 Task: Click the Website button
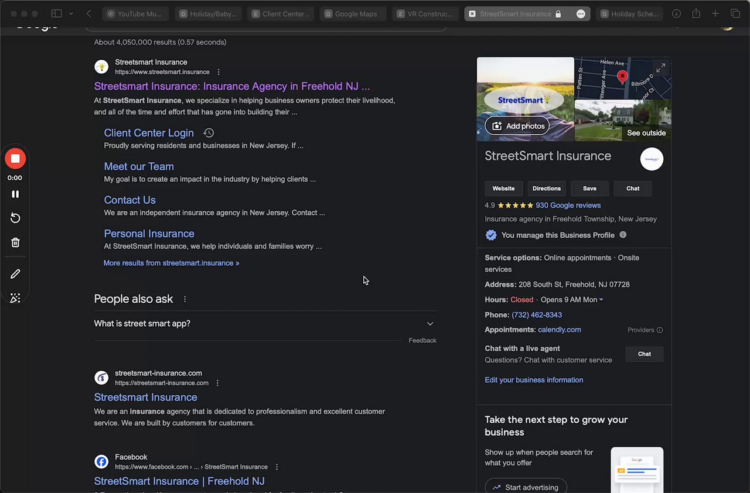pyautogui.click(x=503, y=189)
